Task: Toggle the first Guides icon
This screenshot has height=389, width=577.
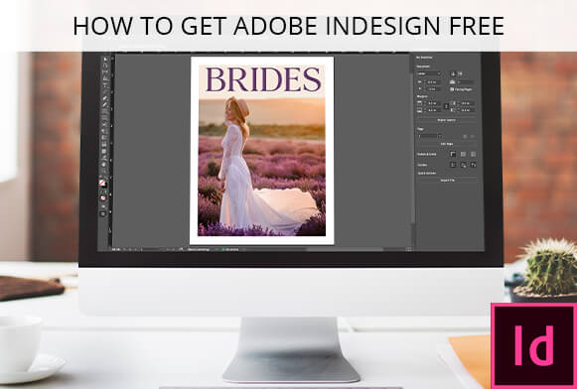Action: point(453,165)
